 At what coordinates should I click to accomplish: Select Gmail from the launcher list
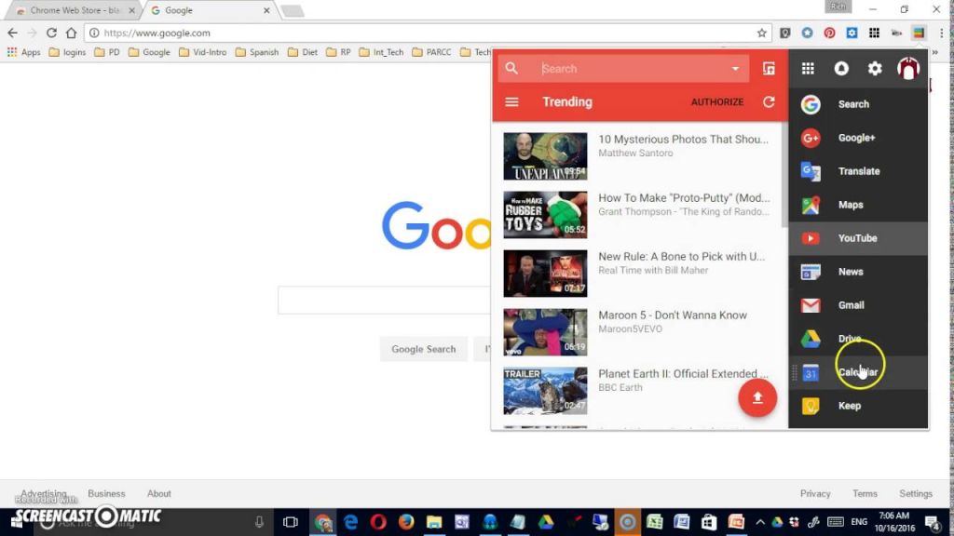850,305
